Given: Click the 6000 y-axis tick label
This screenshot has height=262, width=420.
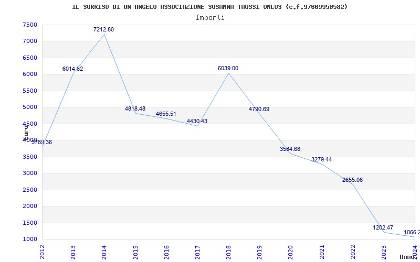Looking at the screenshot, I should (x=30, y=74).
